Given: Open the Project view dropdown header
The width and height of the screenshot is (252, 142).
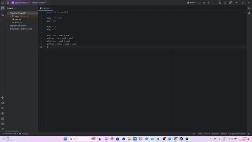Looking at the screenshot, I should pos(11,8).
